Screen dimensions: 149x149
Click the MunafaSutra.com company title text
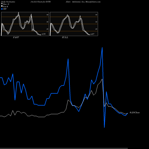pos(83,2)
